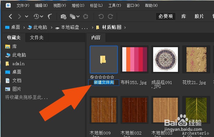Expand chevron after 此电脑 in path
This screenshot has width=214, height=137.
click(x=51, y=28)
